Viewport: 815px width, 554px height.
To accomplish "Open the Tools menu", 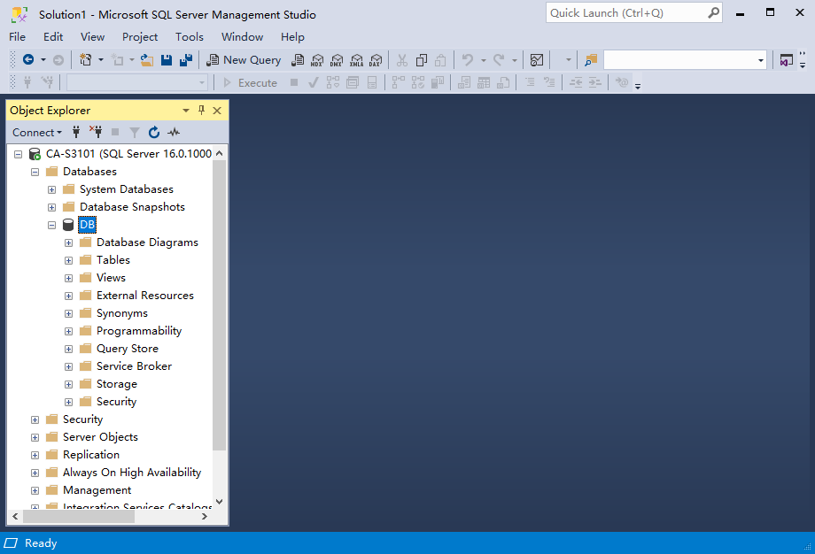I will coord(189,37).
